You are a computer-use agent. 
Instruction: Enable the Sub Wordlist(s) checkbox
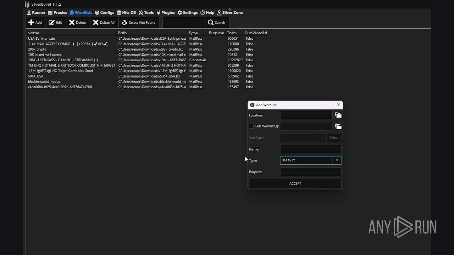click(251, 126)
